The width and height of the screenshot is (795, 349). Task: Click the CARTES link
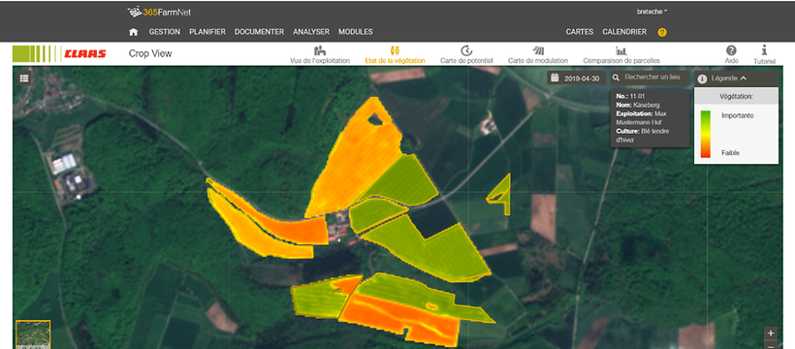[580, 32]
